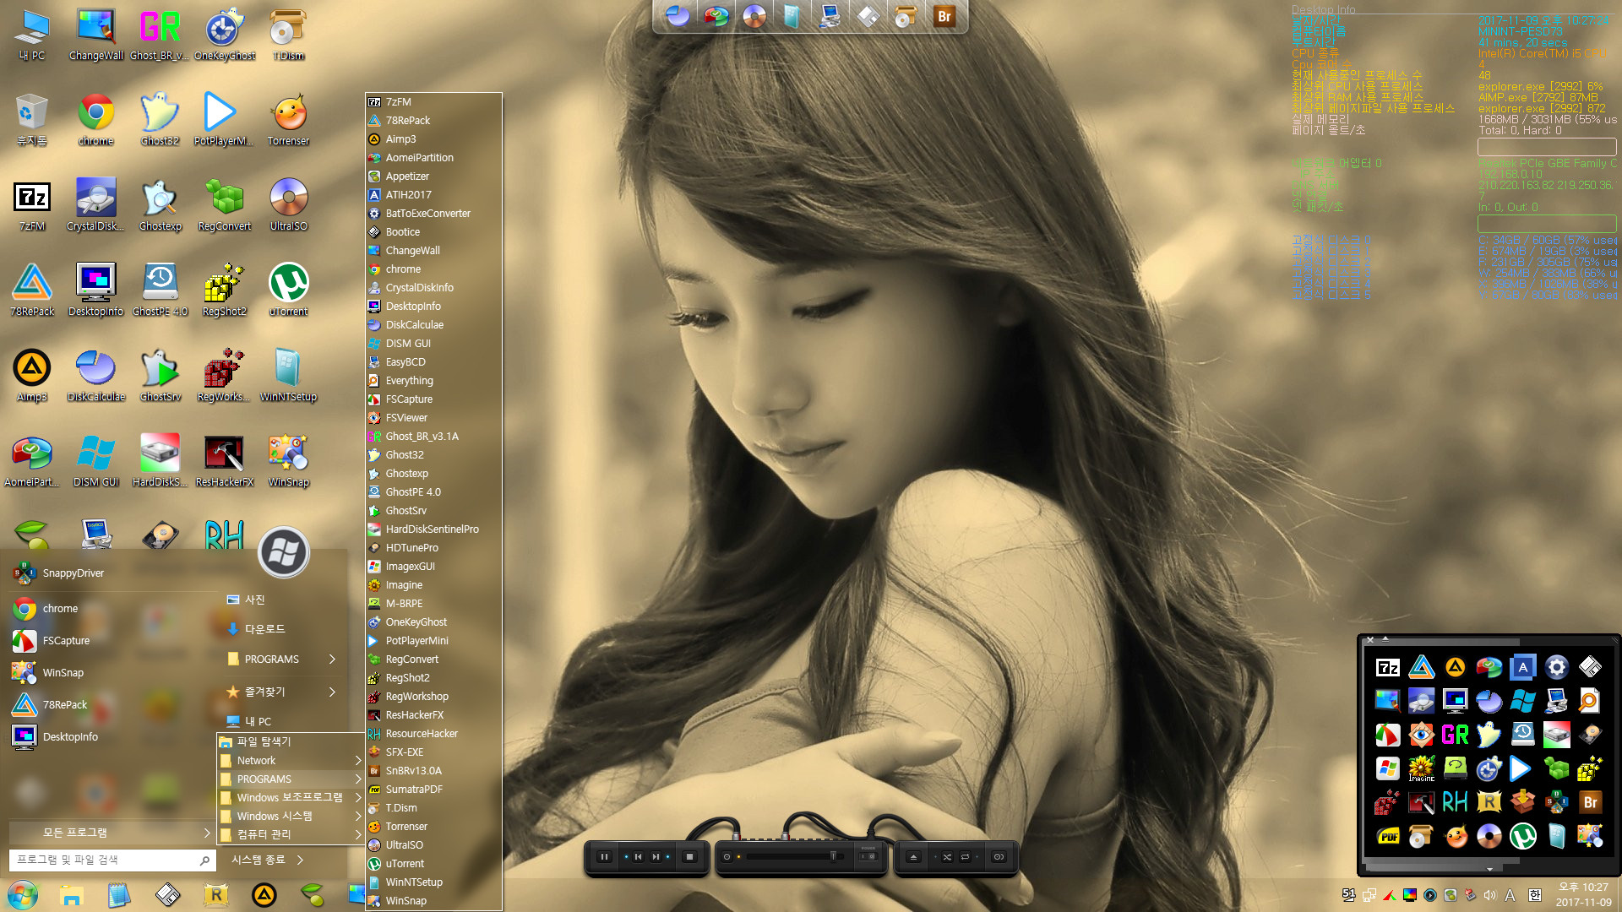Open the RegConvert desktop icon

click(224, 206)
